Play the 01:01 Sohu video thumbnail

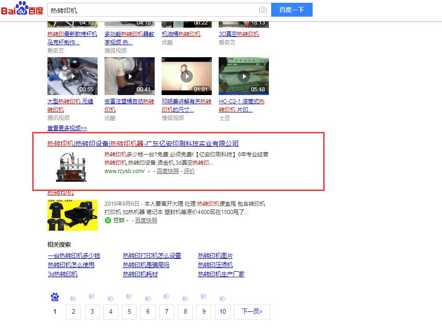[186, 76]
